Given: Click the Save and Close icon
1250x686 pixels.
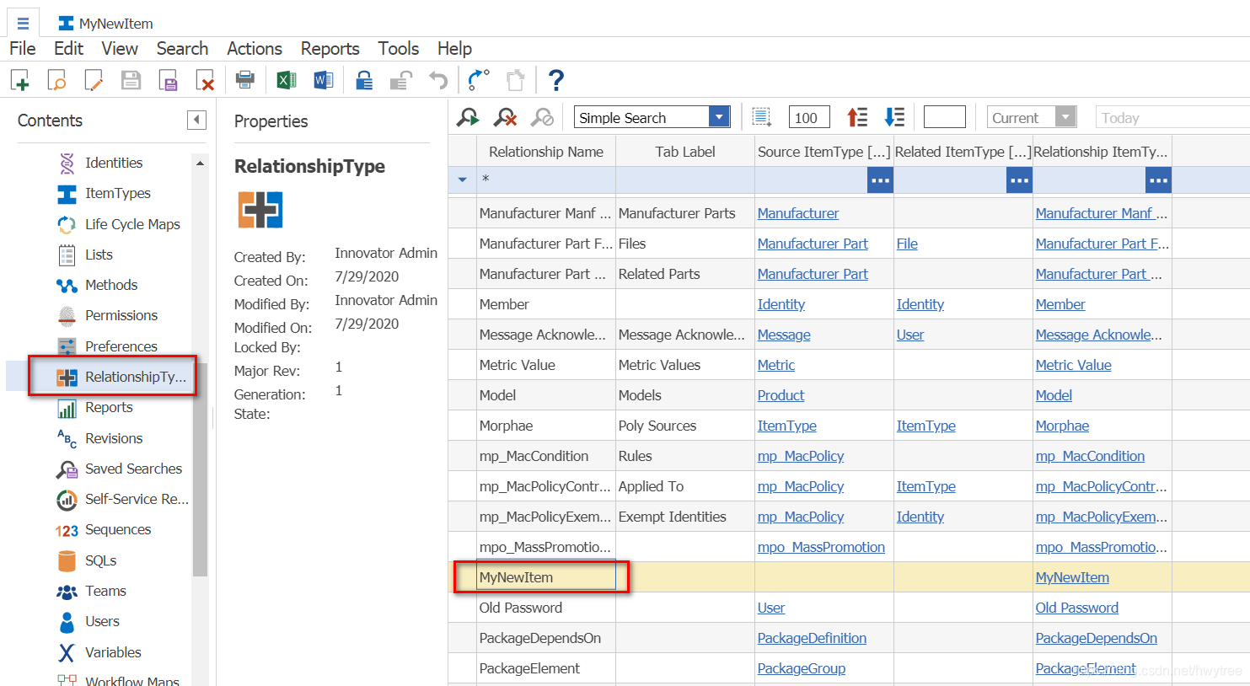Looking at the screenshot, I should pyautogui.click(x=168, y=80).
